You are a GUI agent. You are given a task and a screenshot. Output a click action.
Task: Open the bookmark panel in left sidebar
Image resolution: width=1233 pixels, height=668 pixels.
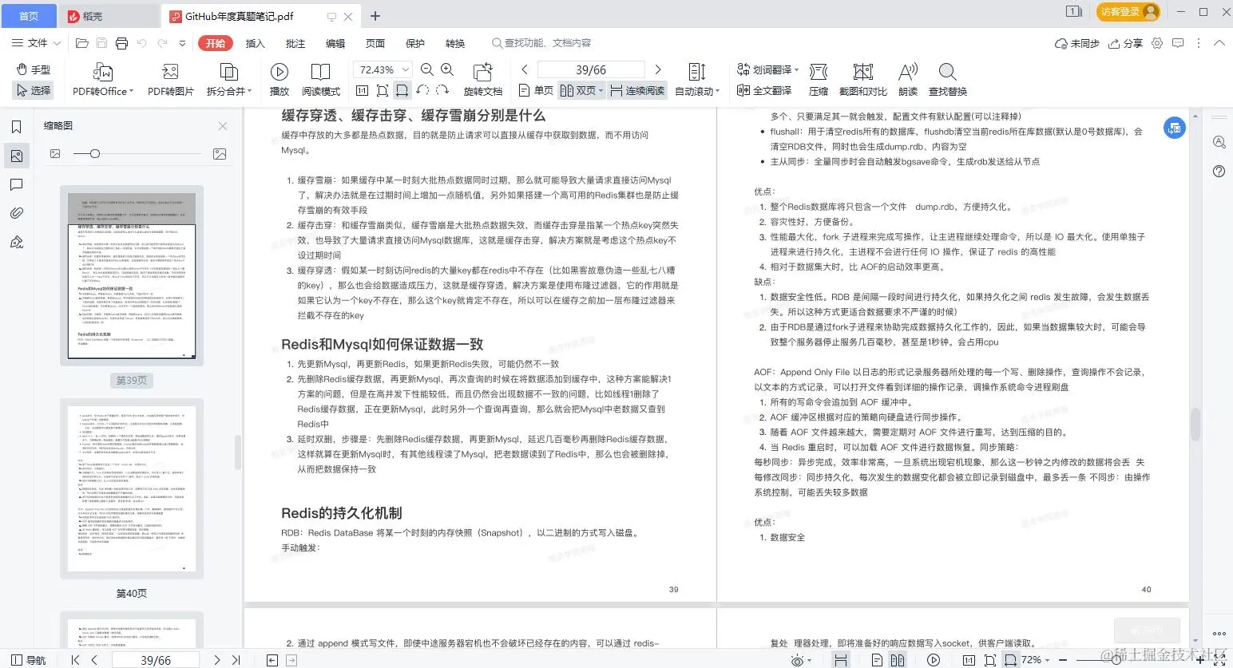pos(16,127)
